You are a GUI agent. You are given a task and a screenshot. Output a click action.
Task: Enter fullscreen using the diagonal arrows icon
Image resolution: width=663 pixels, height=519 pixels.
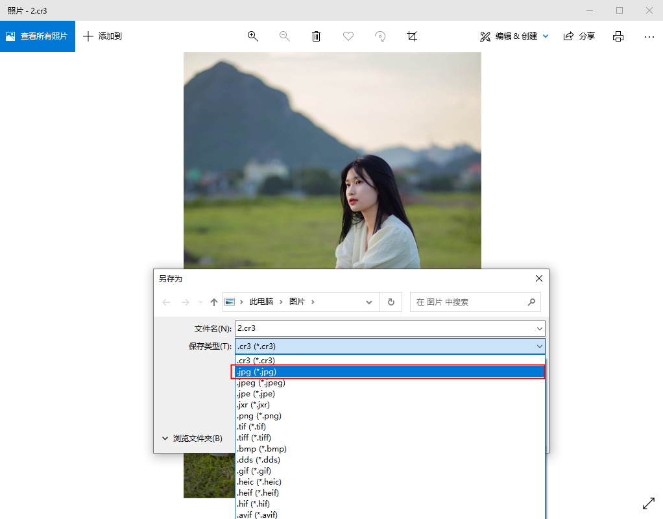tap(648, 503)
